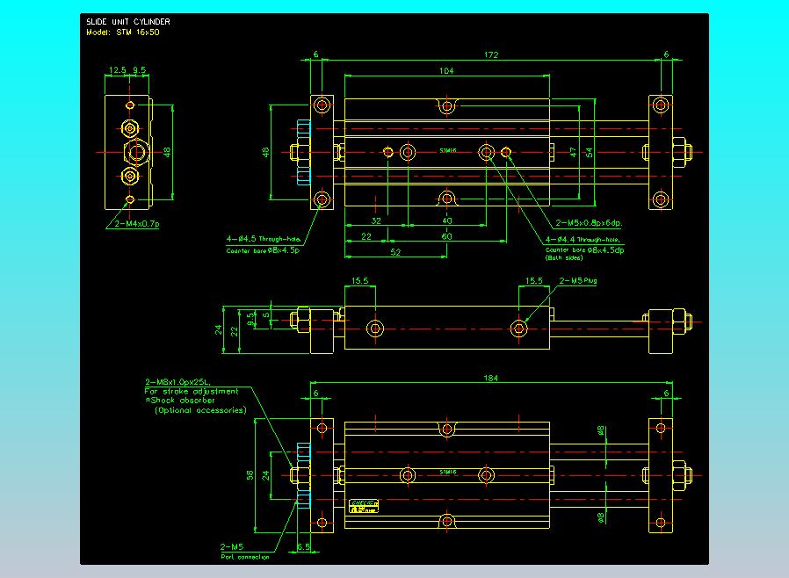
Task: Click the 172 overall length dimension
Action: [x=490, y=55]
